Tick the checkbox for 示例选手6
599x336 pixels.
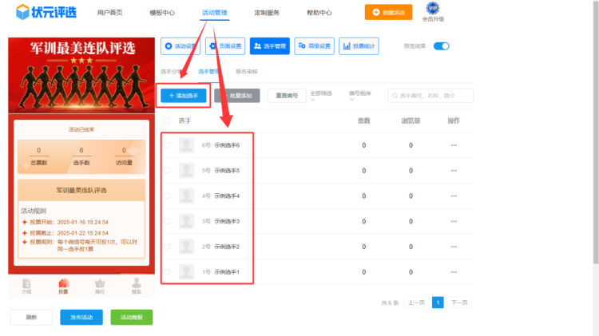[167, 145]
